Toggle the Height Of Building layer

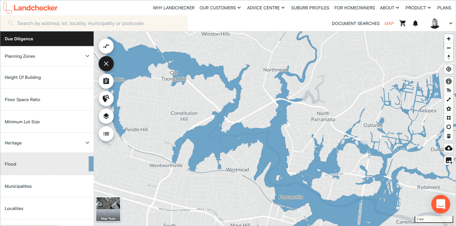(47, 77)
